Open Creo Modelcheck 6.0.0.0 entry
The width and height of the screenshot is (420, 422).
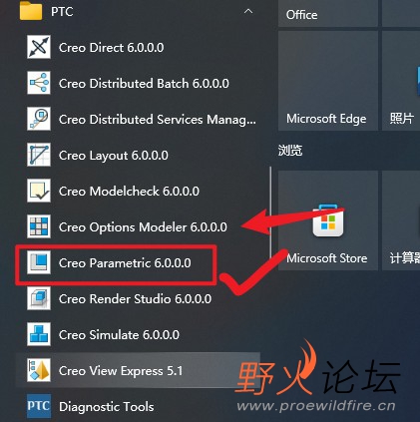(138, 191)
